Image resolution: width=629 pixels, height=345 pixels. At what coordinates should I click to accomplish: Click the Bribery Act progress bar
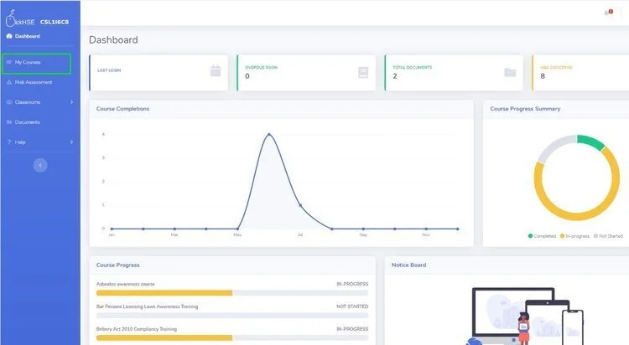pyautogui.click(x=232, y=337)
